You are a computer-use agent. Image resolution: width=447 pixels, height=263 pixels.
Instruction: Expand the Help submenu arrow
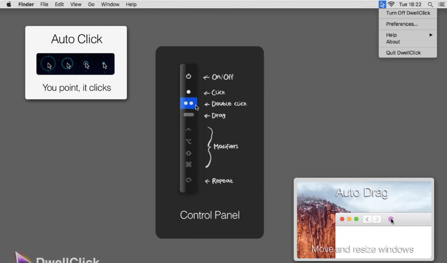click(x=431, y=35)
